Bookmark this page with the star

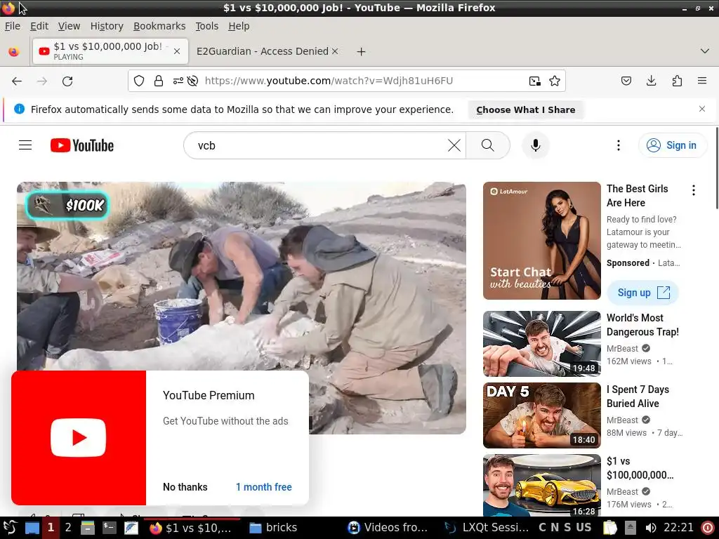[x=555, y=81]
